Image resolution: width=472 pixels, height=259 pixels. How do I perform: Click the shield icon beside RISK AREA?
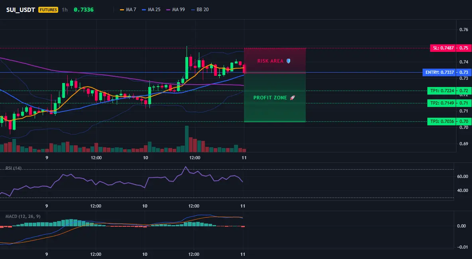288,61
